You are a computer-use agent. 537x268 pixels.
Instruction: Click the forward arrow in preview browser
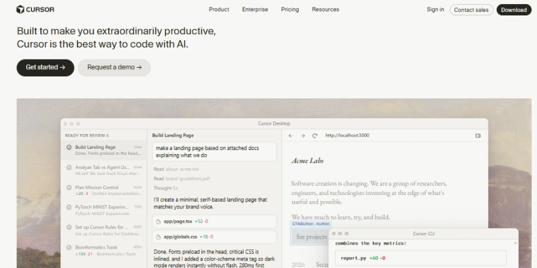tap(303, 136)
